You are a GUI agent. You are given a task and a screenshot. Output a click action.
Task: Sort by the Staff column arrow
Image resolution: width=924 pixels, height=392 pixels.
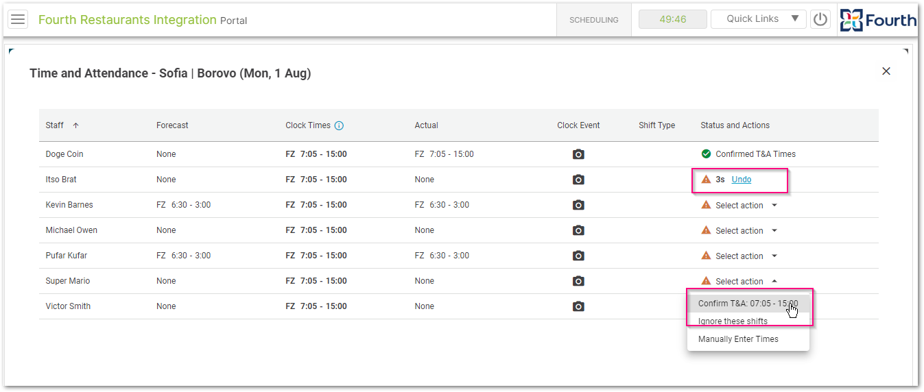[76, 125]
